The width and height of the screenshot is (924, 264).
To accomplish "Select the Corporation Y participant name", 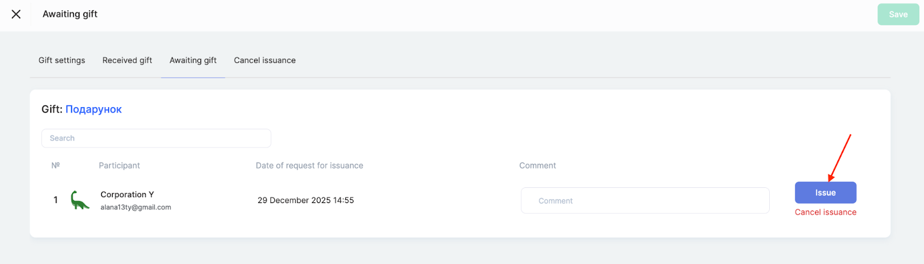I will pyautogui.click(x=127, y=195).
